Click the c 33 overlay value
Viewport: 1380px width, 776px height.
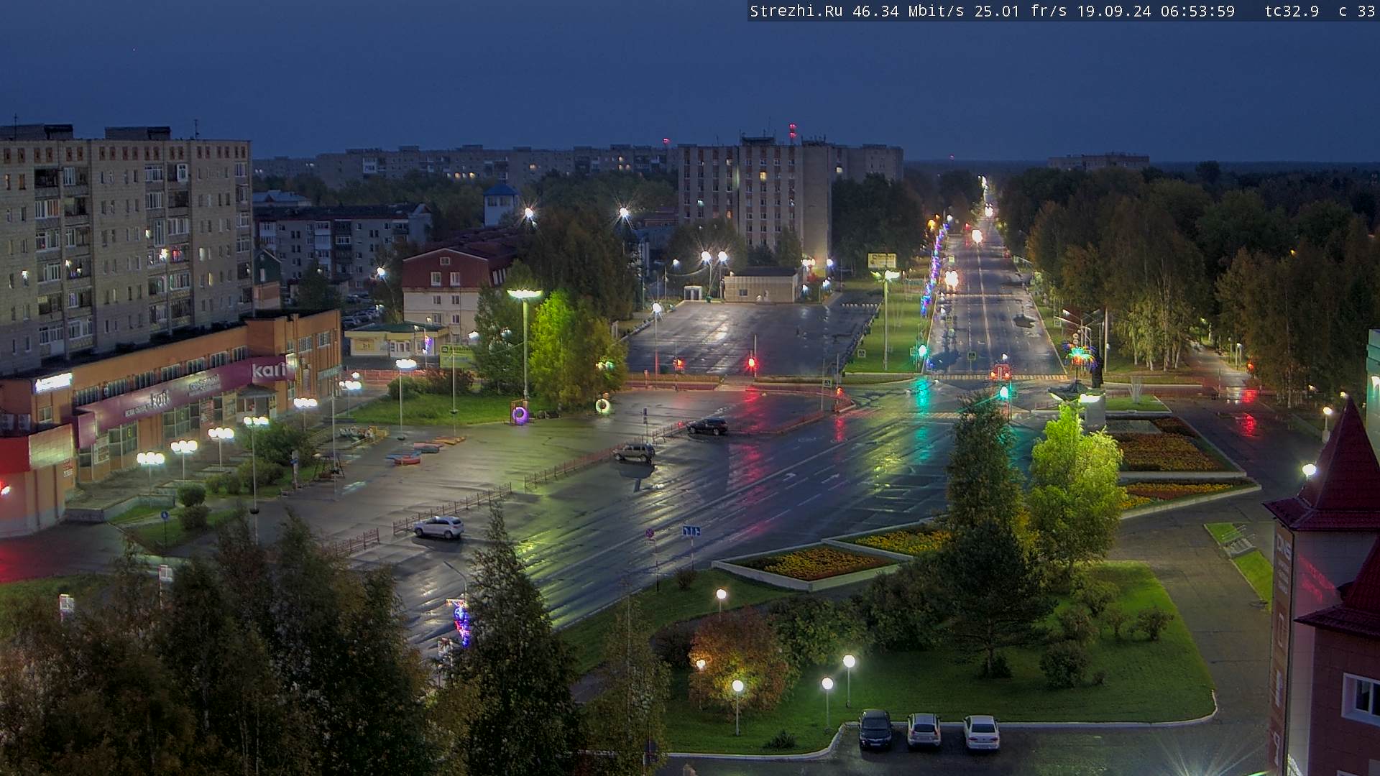click(1357, 11)
